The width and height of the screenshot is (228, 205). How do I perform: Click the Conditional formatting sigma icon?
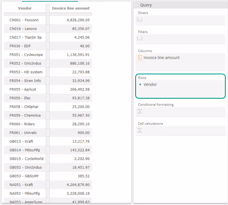tap(140, 111)
